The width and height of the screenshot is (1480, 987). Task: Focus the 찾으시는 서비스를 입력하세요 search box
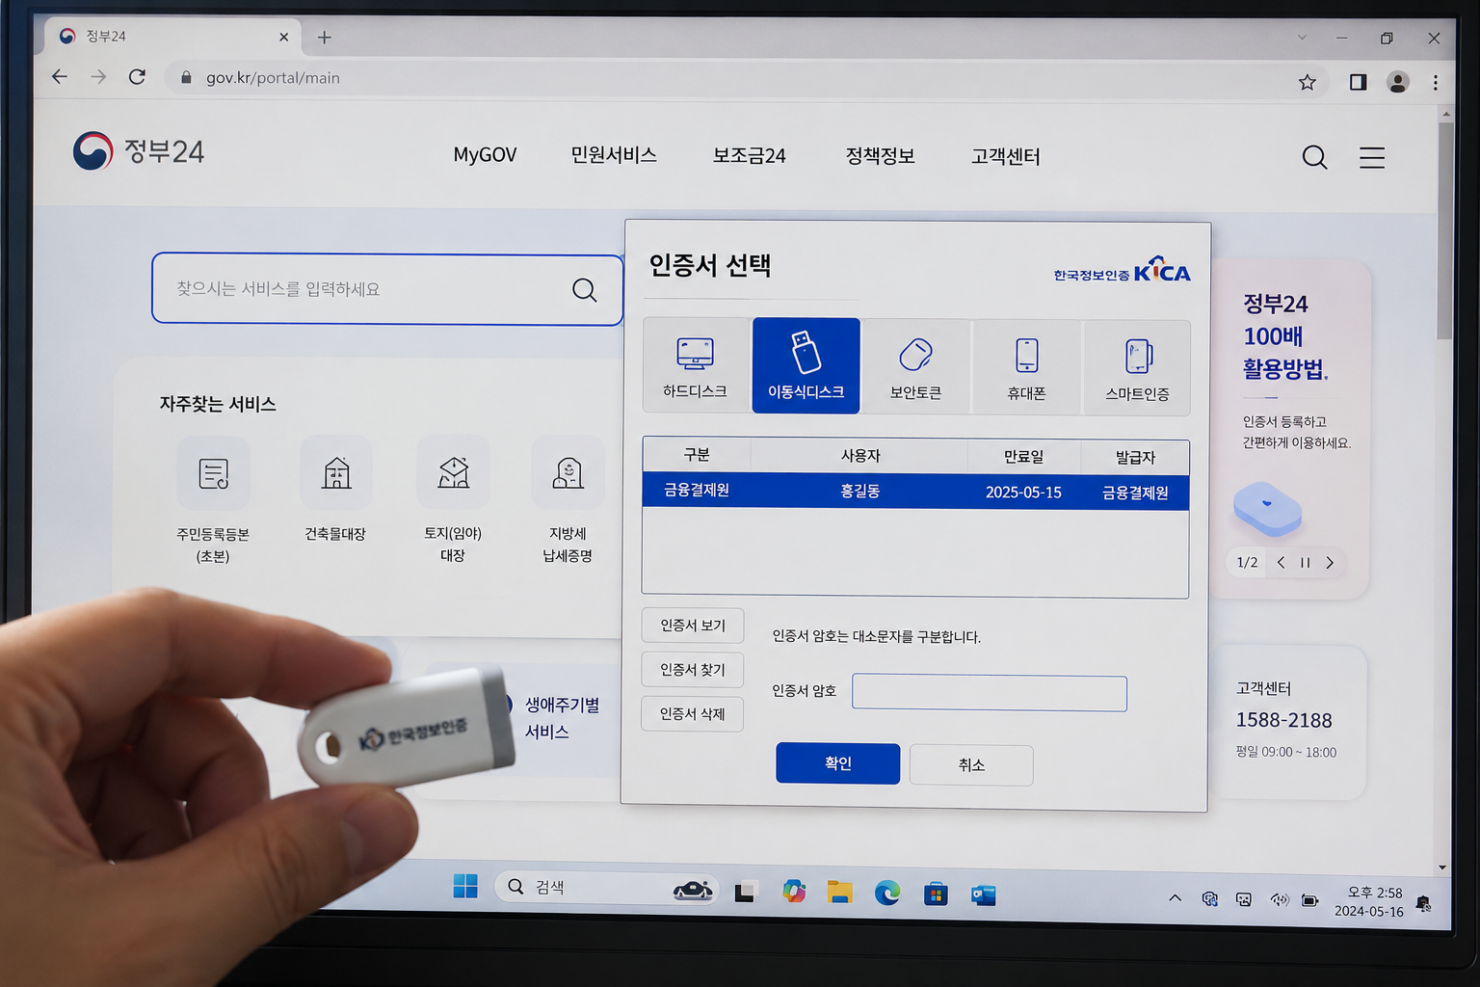click(x=387, y=289)
